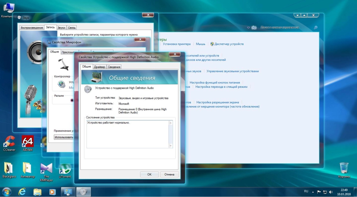357x197 pixels.
Task: Open Управление звуковыми устройствами link
Action: (233, 71)
